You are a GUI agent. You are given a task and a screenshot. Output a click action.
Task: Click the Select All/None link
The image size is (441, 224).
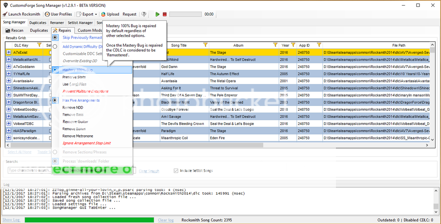coord(20,152)
